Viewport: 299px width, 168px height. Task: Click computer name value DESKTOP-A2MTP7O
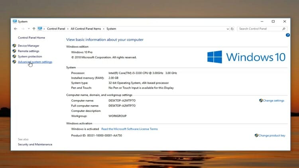[x=122, y=101]
